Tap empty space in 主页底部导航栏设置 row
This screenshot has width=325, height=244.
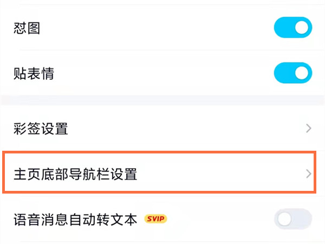217,174
